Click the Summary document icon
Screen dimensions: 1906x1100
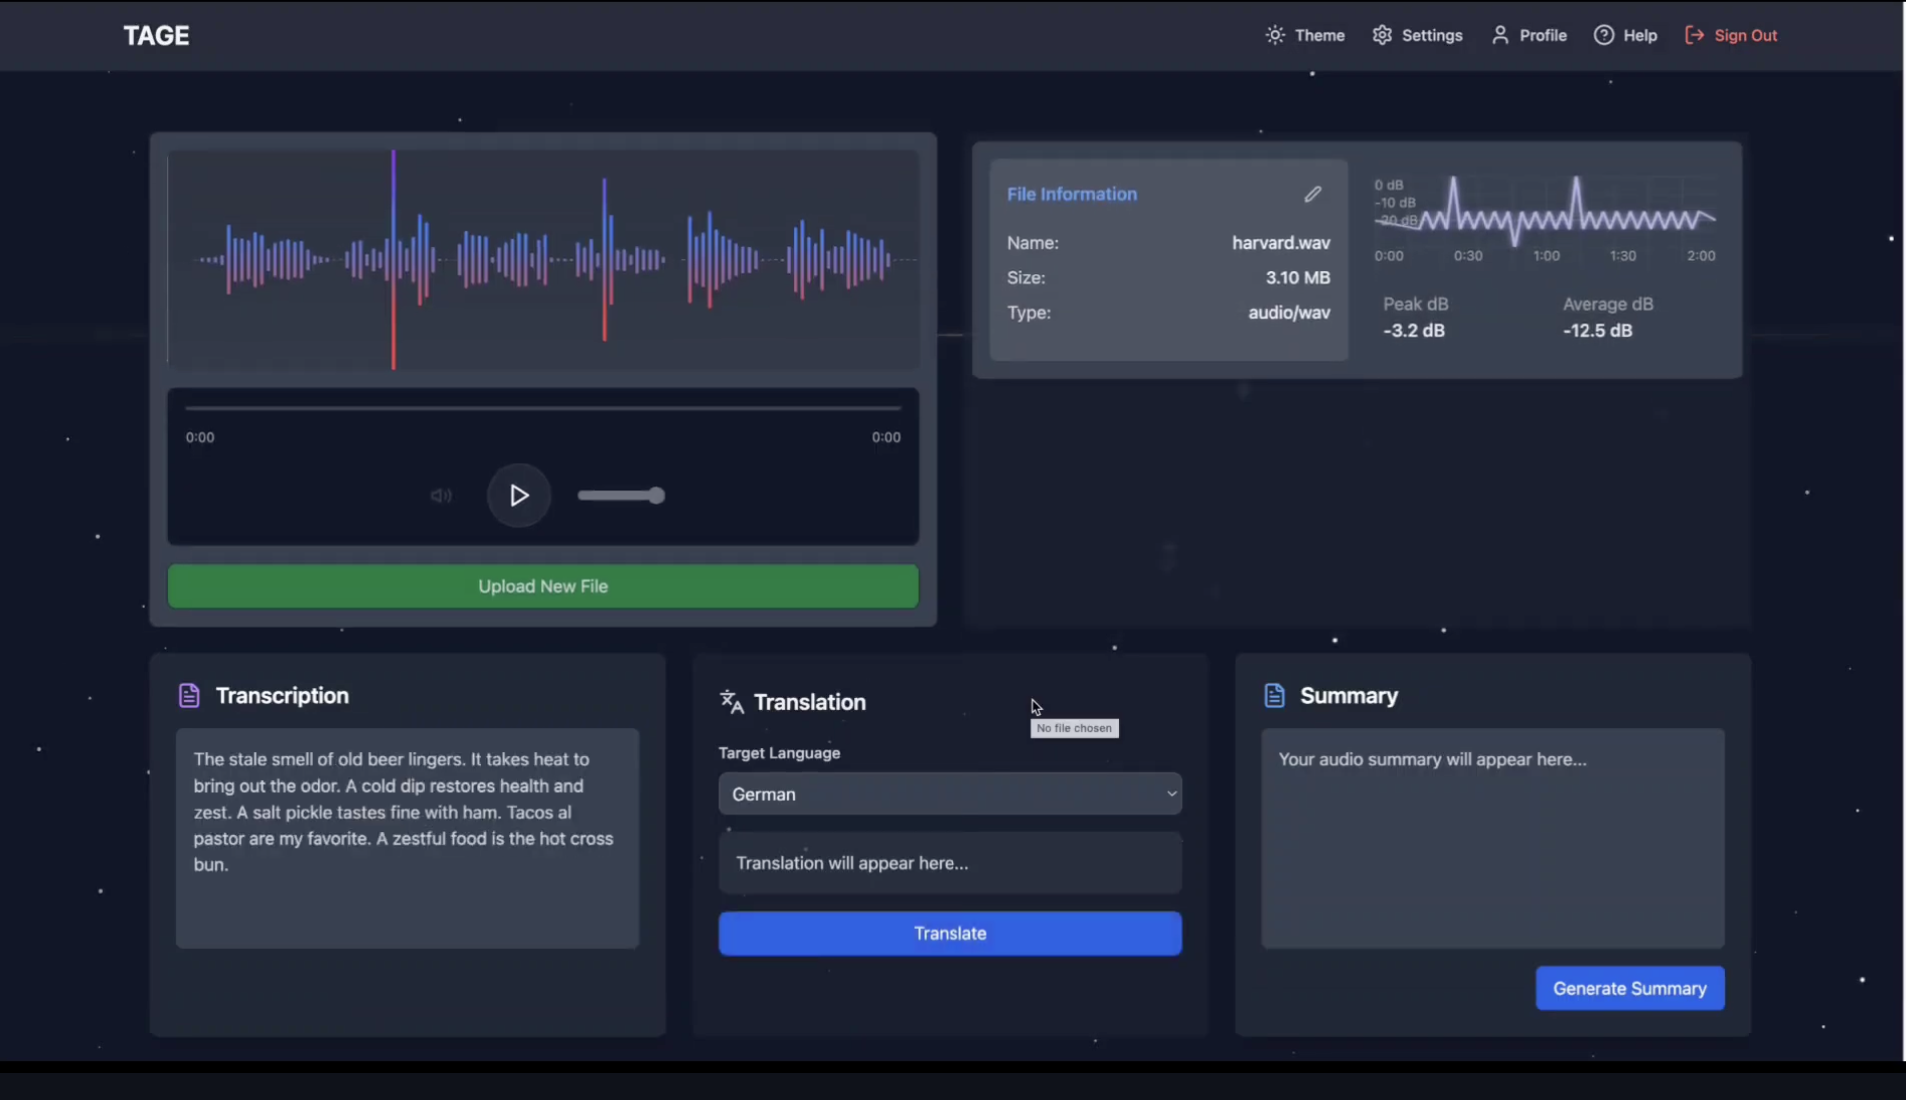pyautogui.click(x=1273, y=695)
